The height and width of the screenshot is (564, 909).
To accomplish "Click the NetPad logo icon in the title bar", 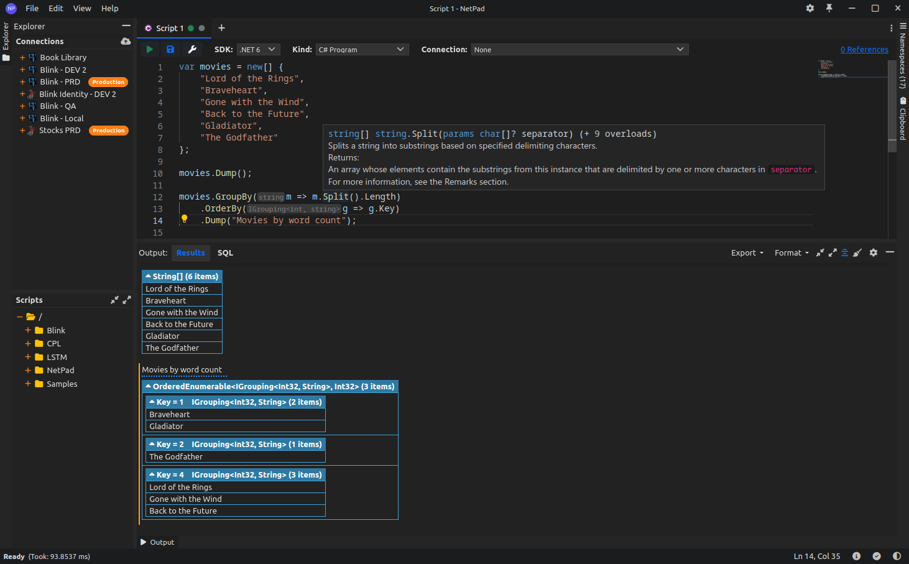I will click(x=11, y=8).
